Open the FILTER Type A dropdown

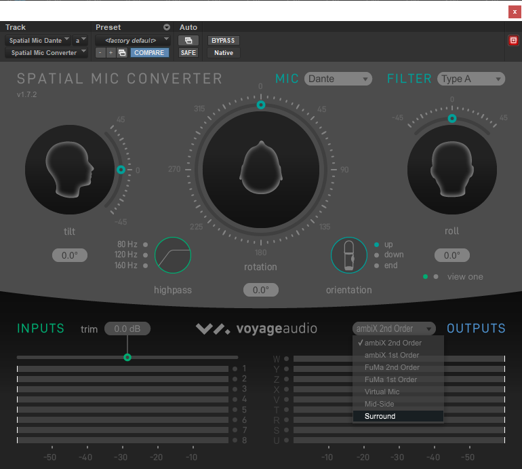471,79
